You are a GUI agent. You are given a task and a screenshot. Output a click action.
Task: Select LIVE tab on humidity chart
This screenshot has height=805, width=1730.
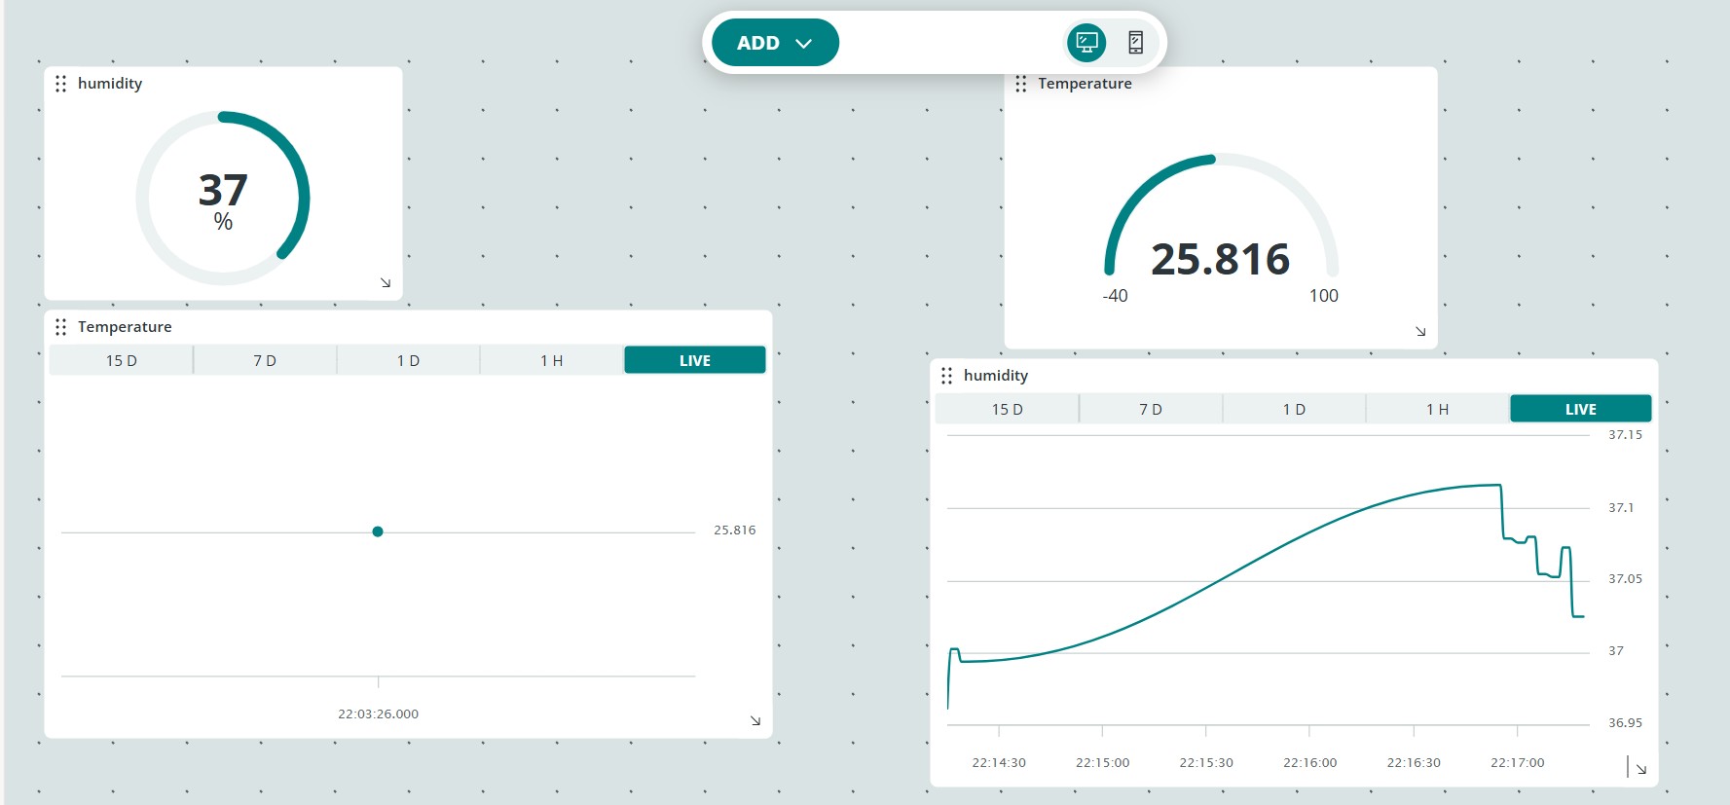[x=1581, y=409]
